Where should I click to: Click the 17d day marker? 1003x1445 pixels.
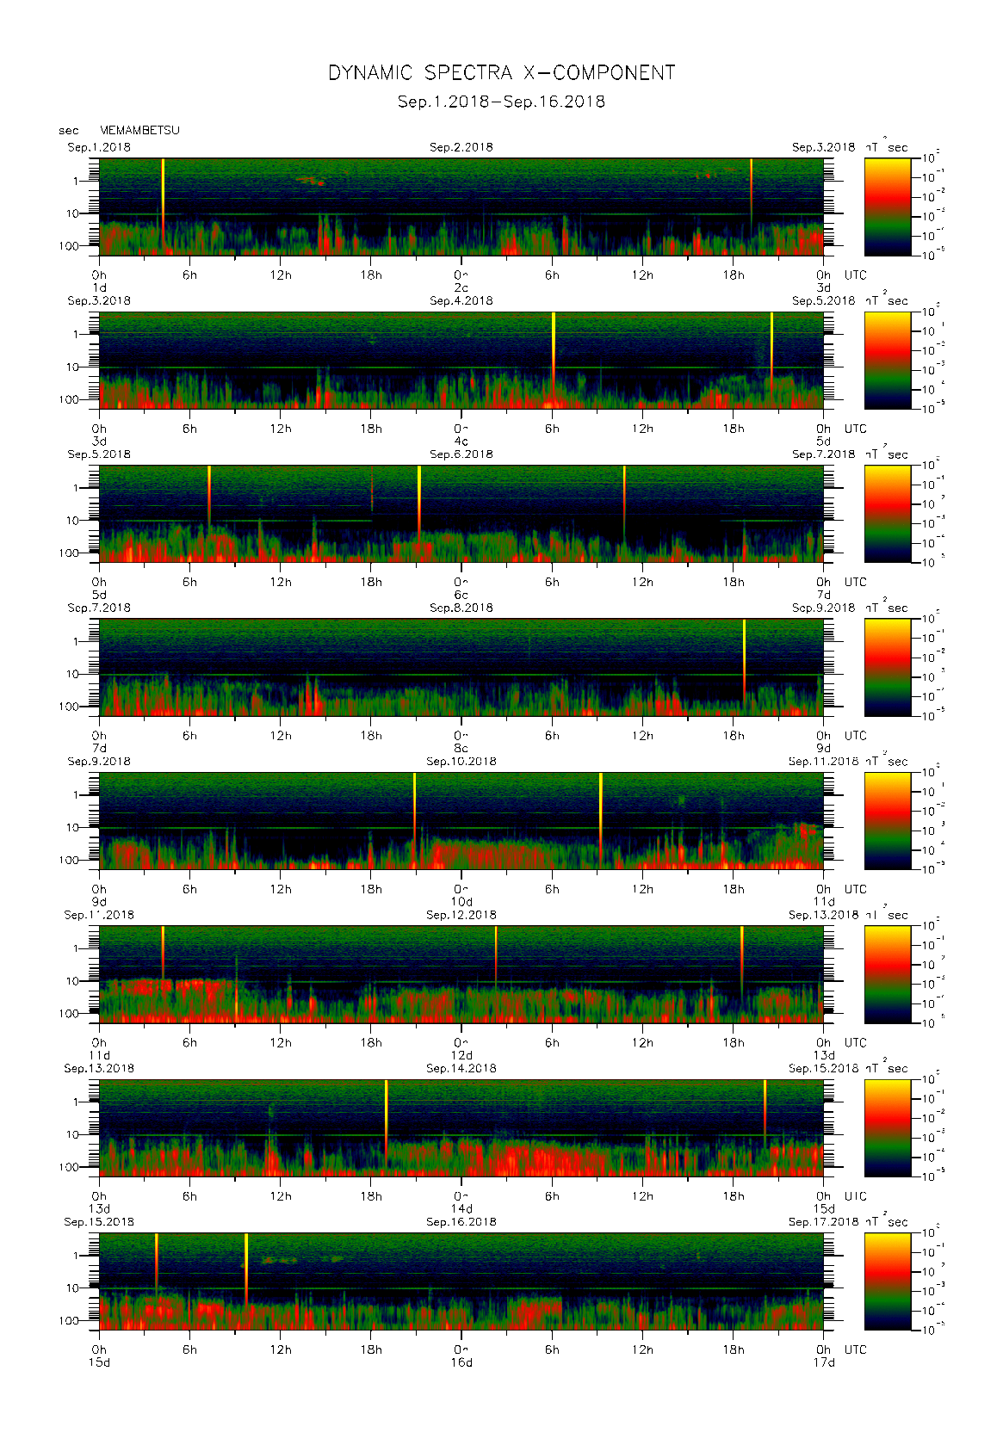tap(824, 1362)
